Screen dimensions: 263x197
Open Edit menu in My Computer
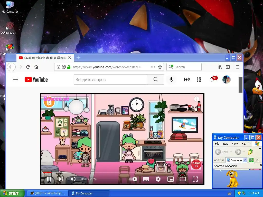226,144
